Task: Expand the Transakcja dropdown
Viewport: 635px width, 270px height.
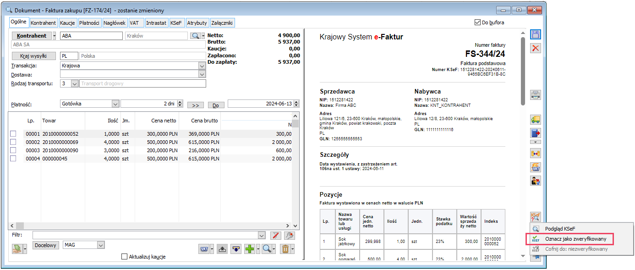Action: click(x=202, y=66)
